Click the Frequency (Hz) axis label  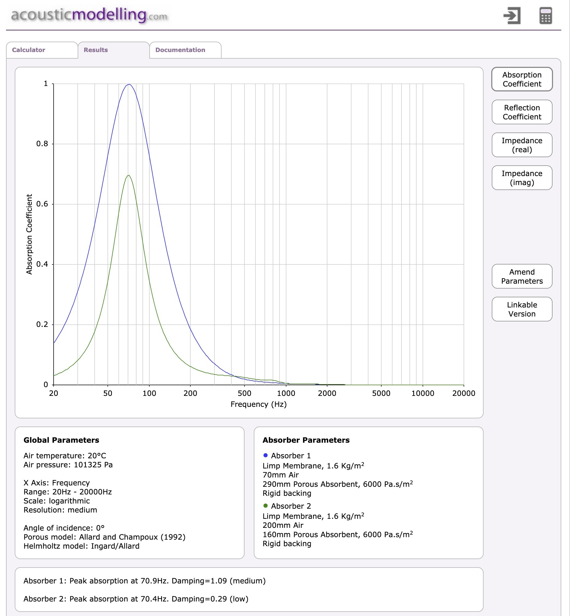258,404
